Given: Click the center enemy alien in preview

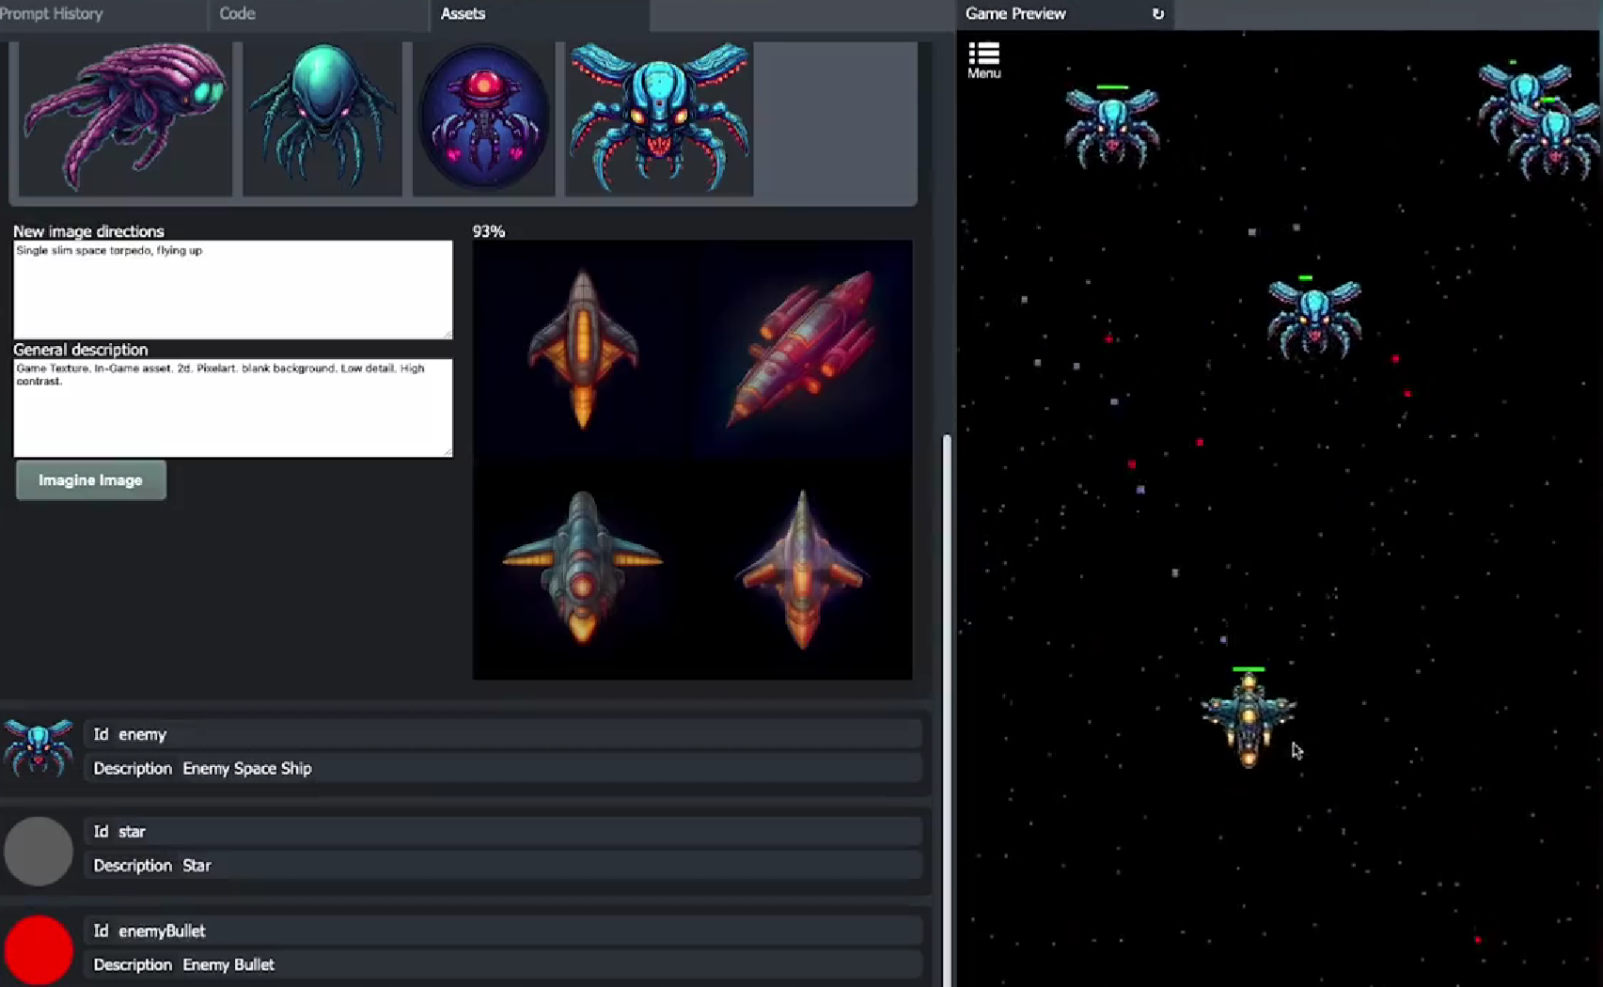Looking at the screenshot, I should coord(1313,320).
